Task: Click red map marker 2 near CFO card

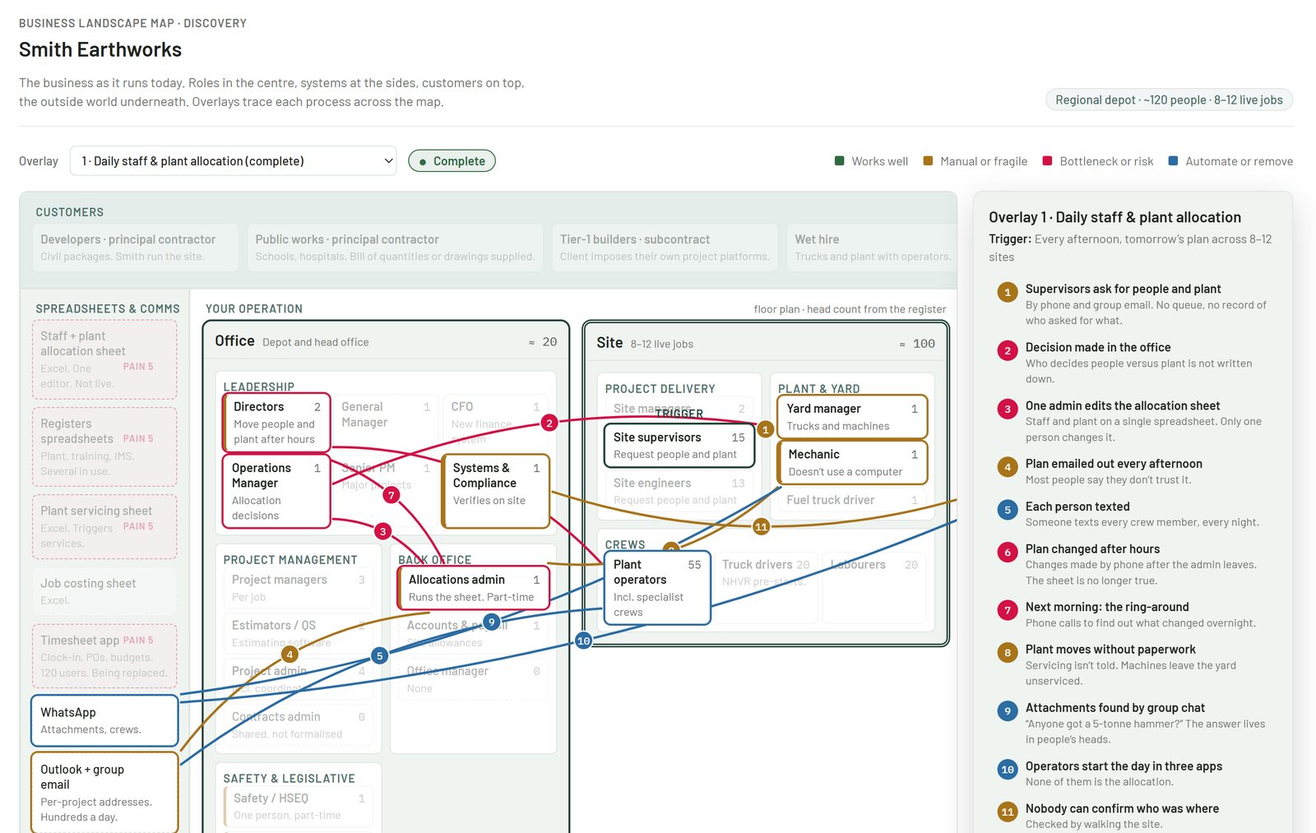Action: click(x=549, y=423)
